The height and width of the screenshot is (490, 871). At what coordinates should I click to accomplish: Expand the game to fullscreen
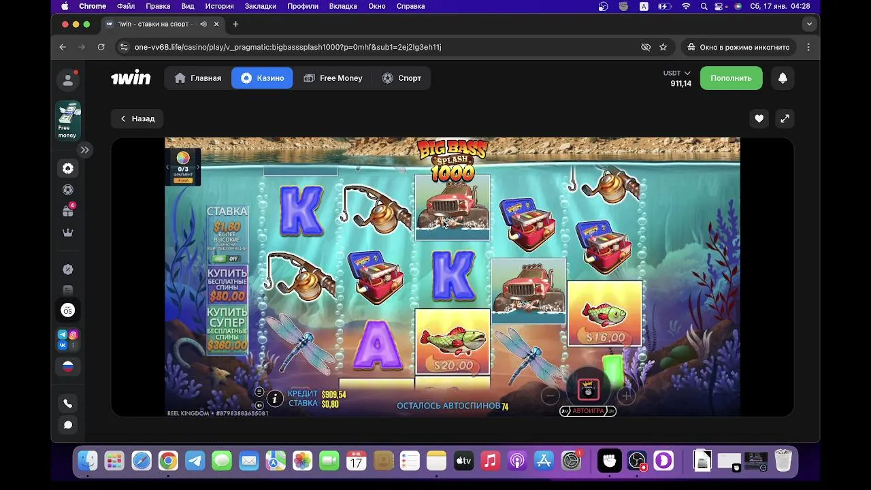(785, 118)
